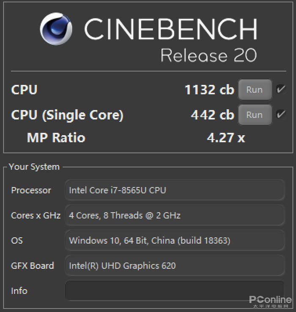Click the Cinebench sphere logo icon
The image size is (296, 312).
(56, 29)
